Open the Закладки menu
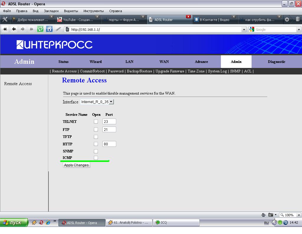 (51, 11)
